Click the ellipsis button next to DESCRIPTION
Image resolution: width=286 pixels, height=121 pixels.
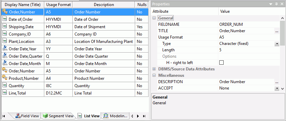[x=277, y=82]
